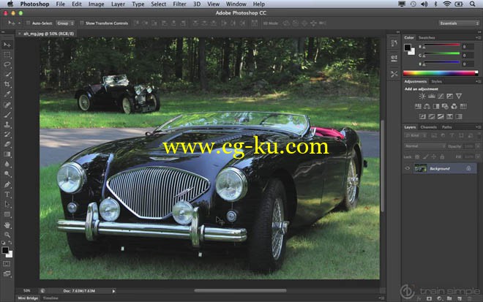The image size is (483, 302).
Task: Toggle lock position in Layers panel
Action: (434, 156)
